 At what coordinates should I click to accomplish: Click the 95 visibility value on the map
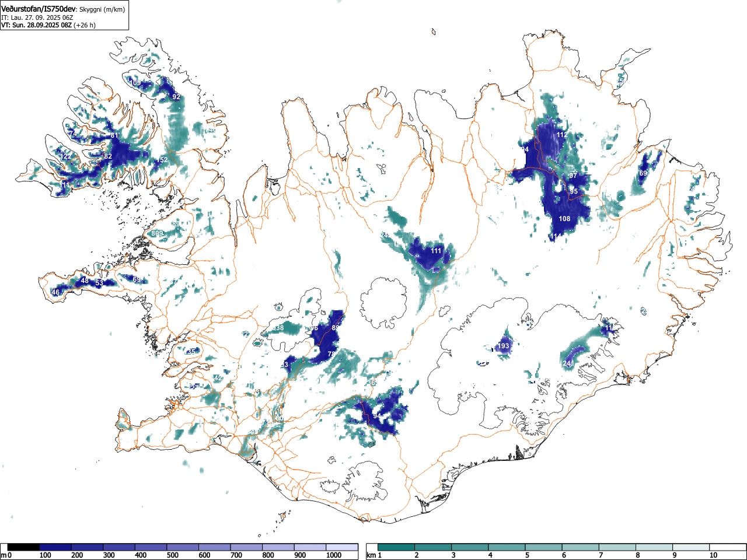(574, 191)
